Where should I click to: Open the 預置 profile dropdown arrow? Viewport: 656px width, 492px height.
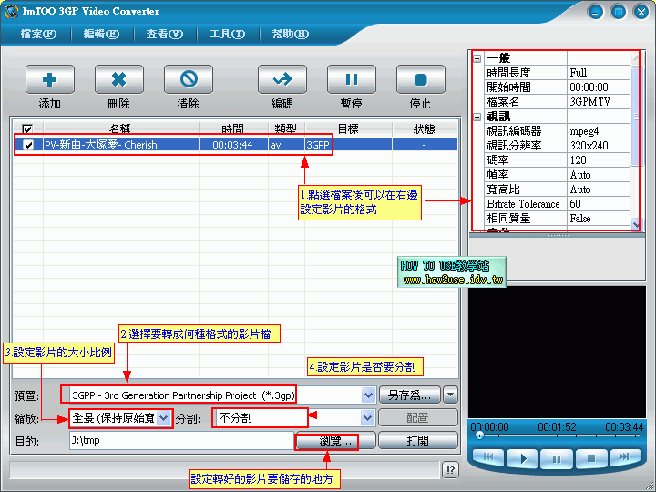368,395
